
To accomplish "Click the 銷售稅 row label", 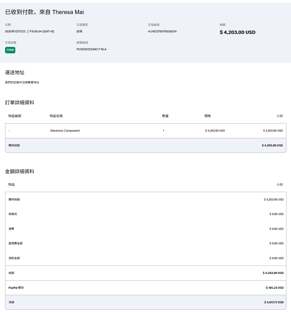I will coord(13,214).
